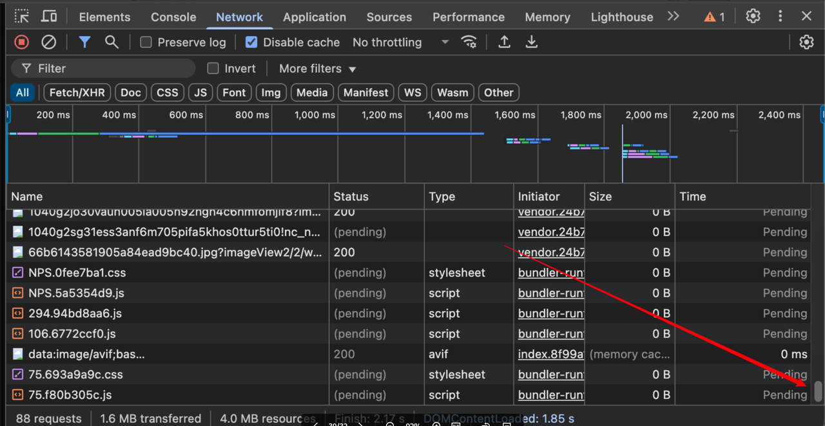
Task: Open DevTools settings gear
Action: click(x=753, y=16)
